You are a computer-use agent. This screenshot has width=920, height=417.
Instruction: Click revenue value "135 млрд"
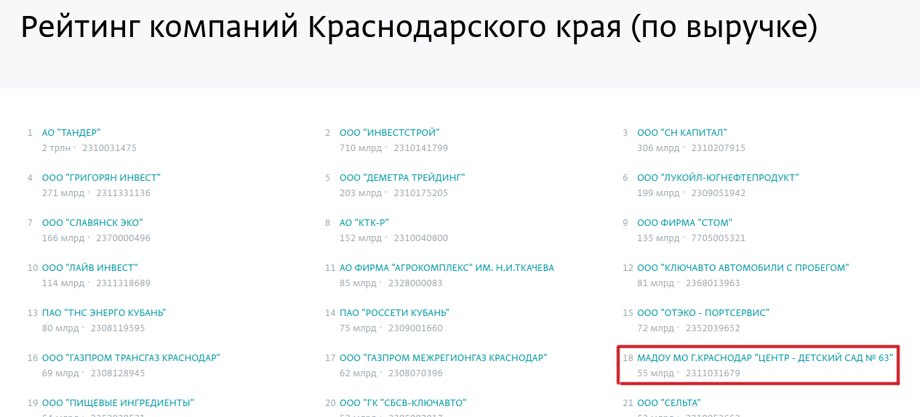pyautogui.click(x=658, y=238)
